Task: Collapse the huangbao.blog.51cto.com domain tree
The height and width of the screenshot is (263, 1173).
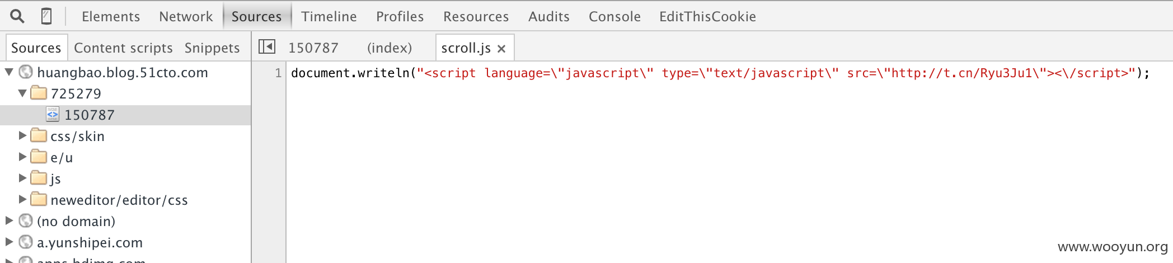Action: pos(9,72)
